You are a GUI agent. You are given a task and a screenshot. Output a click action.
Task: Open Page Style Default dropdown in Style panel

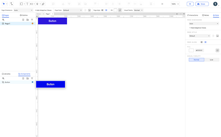coord(200,36)
